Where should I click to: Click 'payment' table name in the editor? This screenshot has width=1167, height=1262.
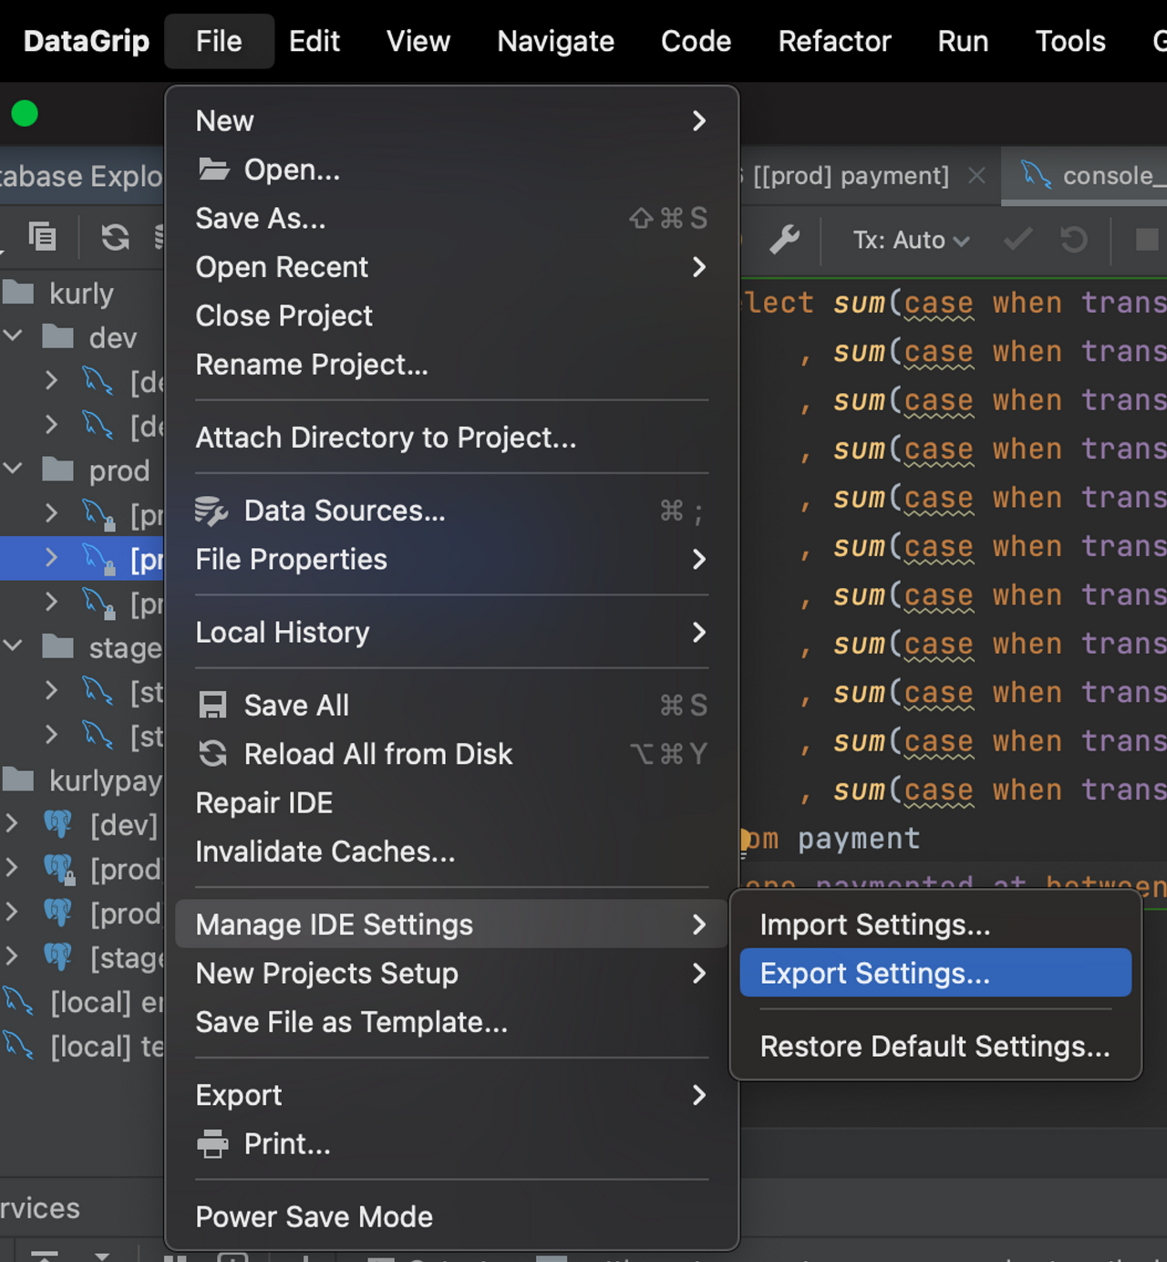[x=859, y=839]
